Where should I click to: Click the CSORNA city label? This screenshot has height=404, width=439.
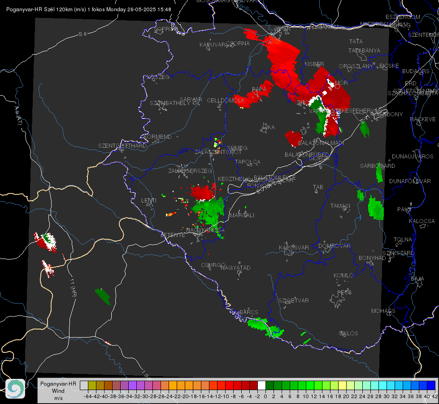[238, 44]
